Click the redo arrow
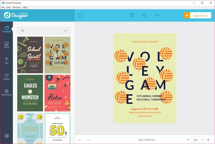 (x=89, y=140)
